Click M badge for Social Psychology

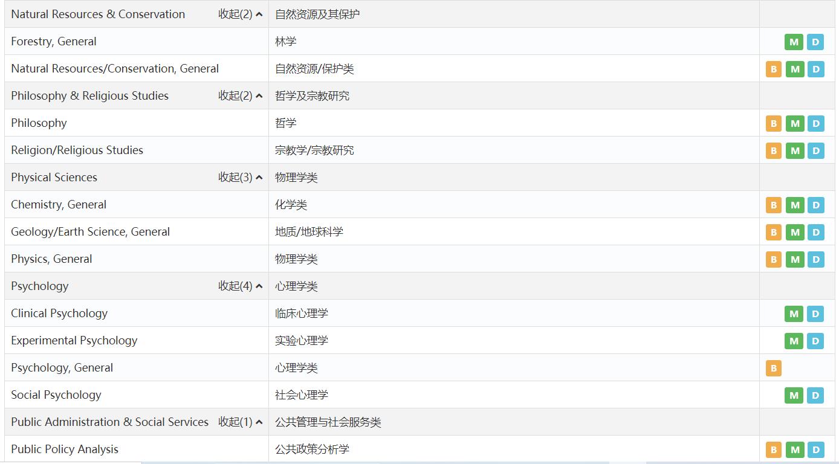794,395
